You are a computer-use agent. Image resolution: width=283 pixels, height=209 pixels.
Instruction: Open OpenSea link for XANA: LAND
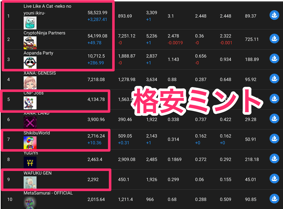[x=275, y=118]
